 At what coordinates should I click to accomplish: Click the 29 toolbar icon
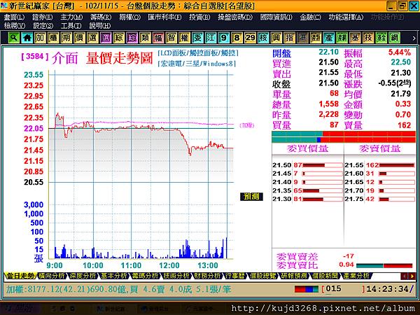(250, 38)
